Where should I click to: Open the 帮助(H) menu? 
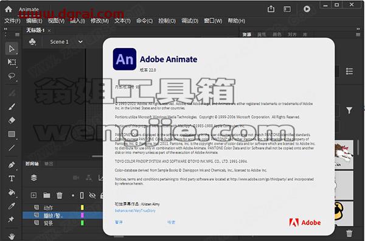(236, 21)
